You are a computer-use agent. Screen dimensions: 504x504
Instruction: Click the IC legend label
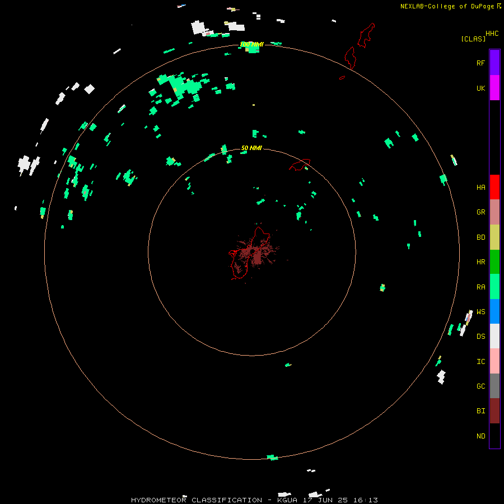pyautogui.click(x=480, y=362)
